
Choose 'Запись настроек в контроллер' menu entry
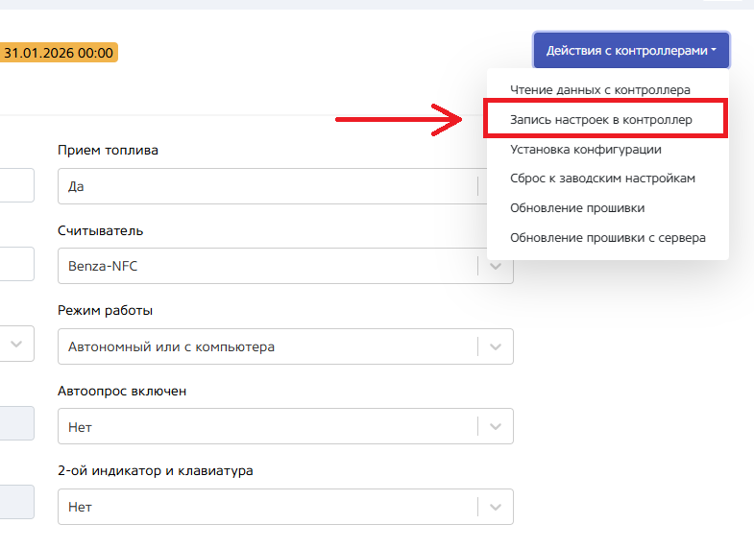[x=601, y=121]
